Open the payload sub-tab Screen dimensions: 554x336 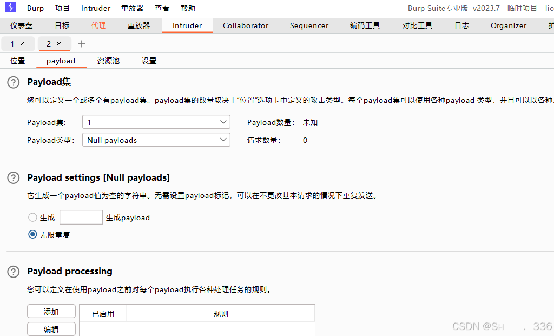tap(61, 61)
